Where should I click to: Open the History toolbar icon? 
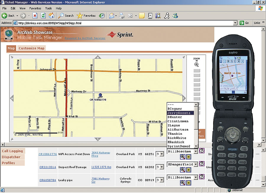(x=102, y=16)
